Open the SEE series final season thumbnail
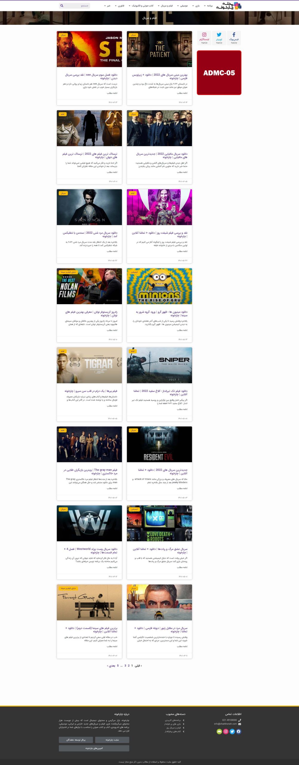Viewport: 299px width, 765px height. [89, 49]
